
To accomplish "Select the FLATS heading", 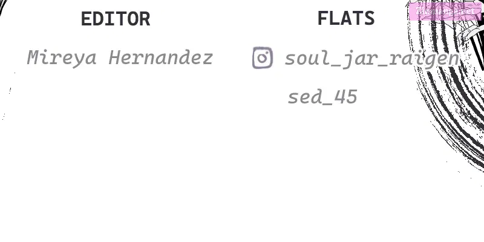I will [x=346, y=18].
